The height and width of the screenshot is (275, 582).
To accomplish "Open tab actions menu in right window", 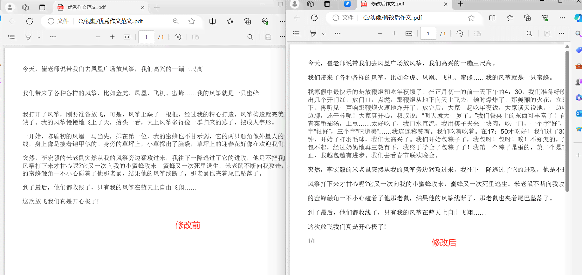I will 327,4.
